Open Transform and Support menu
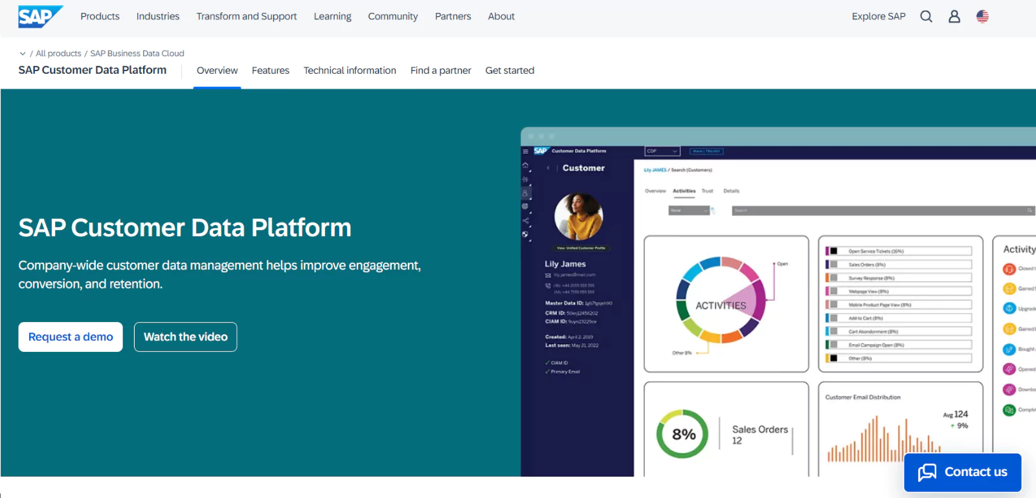 (247, 16)
